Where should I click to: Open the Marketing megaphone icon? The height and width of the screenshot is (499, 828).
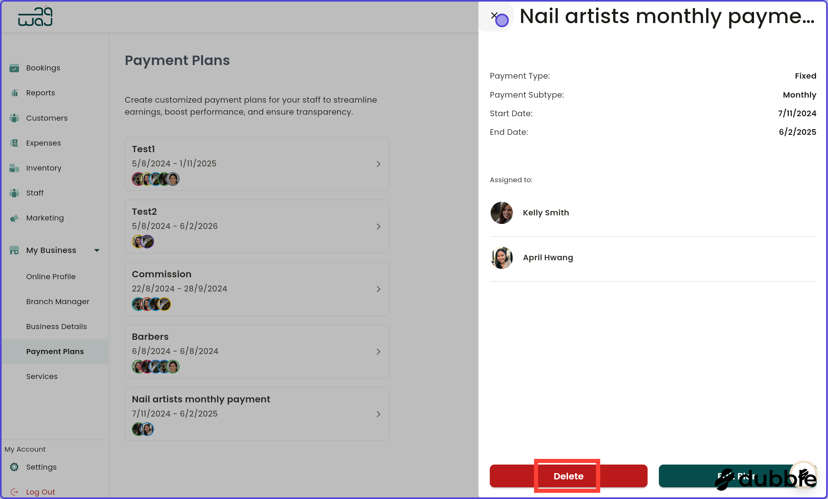14,218
